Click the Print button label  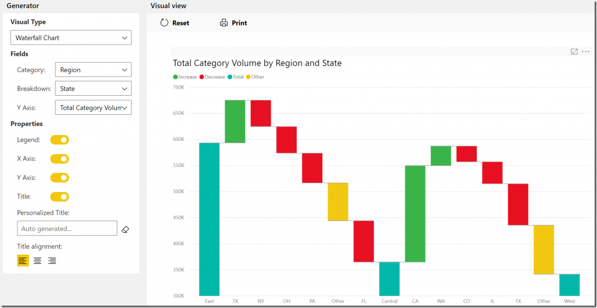point(239,23)
